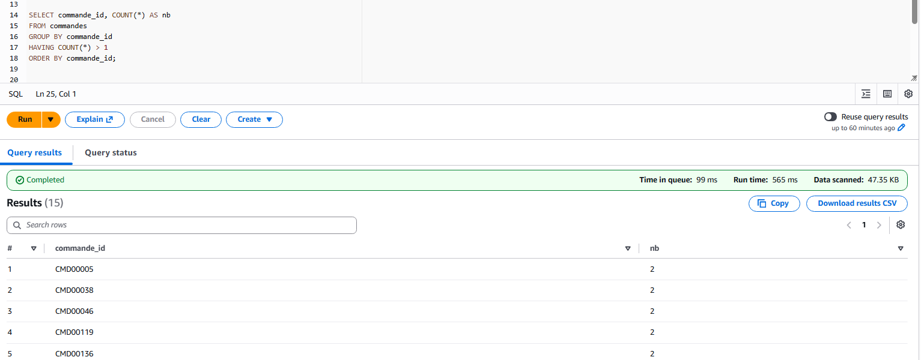Screen dimensions: 921x360
Task: Click the results table settings gear
Action: pyautogui.click(x=901, y=225)
